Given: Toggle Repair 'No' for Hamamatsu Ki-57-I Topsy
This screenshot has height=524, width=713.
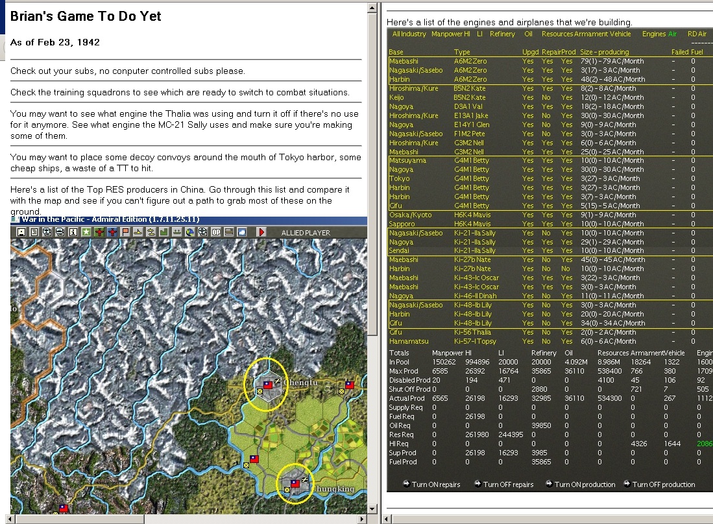Looking at the screenshot, I should tap(546, 341).
